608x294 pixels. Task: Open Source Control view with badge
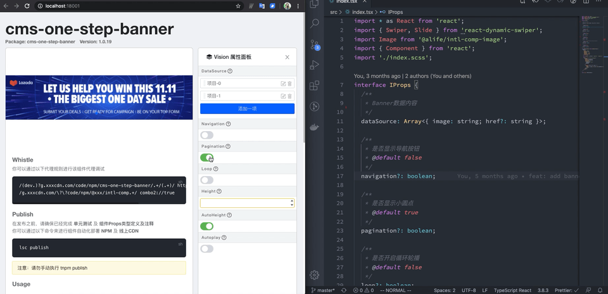[x=315, y=44]
